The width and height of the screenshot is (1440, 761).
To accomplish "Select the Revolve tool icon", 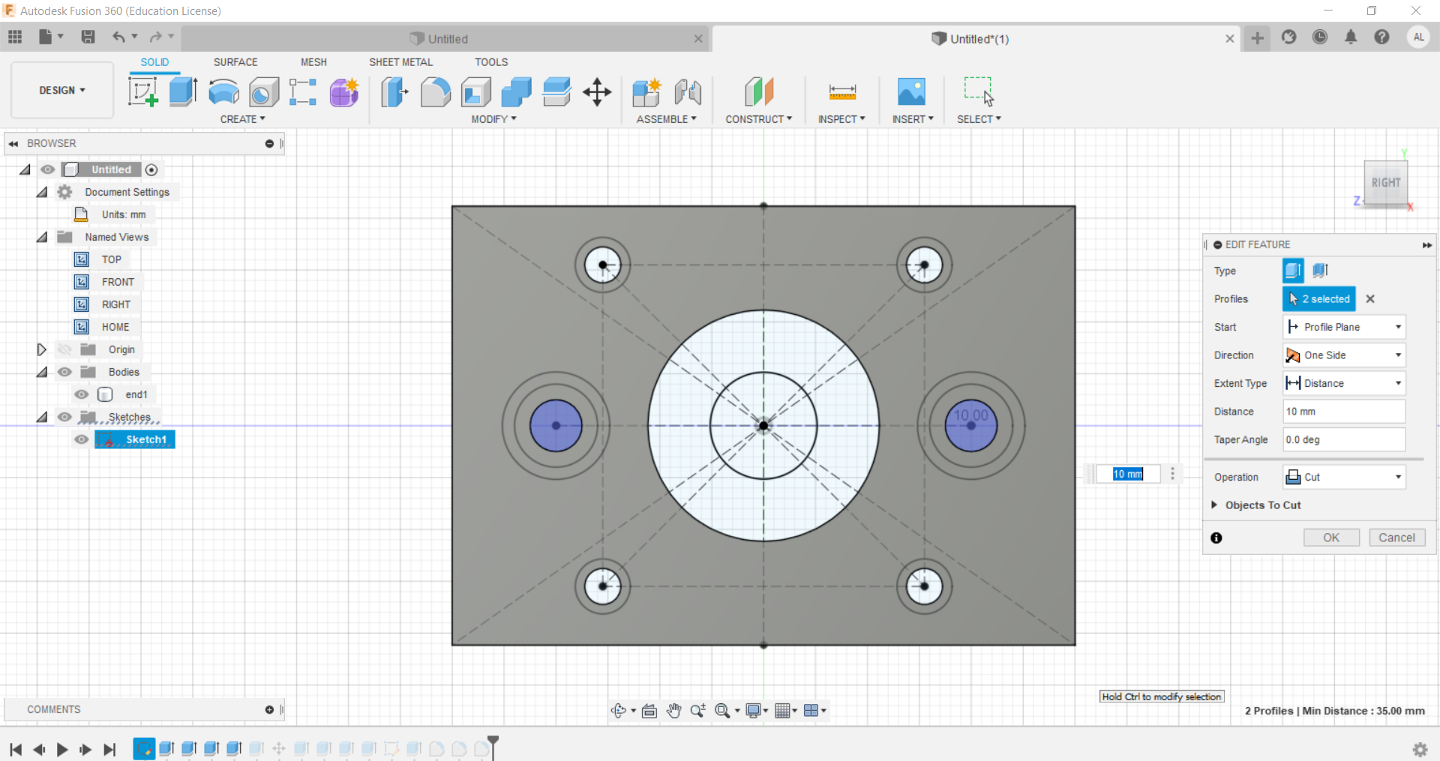I will [223, 92].
